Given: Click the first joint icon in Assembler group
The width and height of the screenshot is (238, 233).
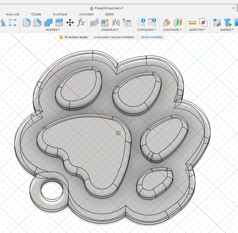Looking at the screenshot, I should coord(94,22).
